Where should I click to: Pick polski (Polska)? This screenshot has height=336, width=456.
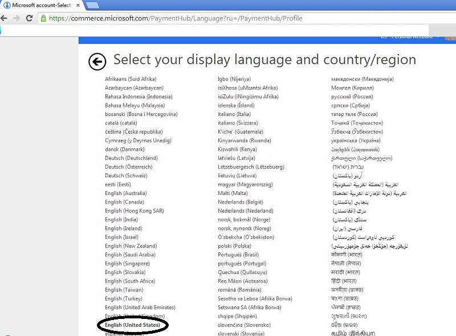coord(234,246)
